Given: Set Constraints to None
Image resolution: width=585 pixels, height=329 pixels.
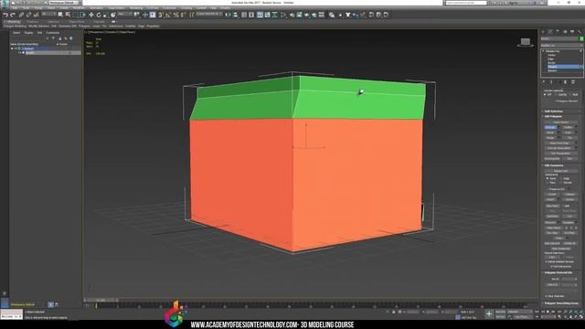Looking at the screenshot, I should click(x=552, y=178).
